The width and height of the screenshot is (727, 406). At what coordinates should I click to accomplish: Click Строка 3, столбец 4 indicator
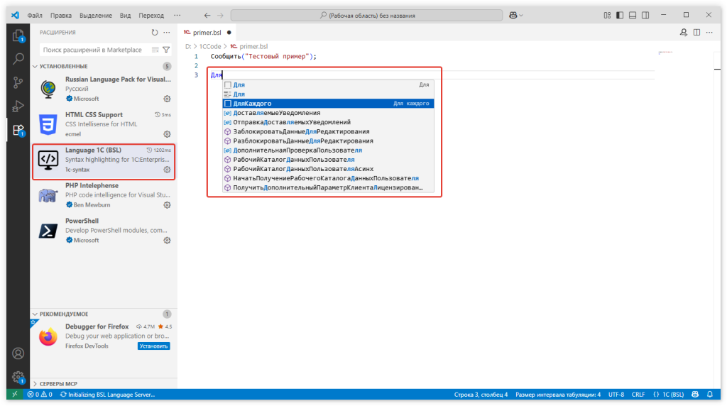click(x=481, y=395)
